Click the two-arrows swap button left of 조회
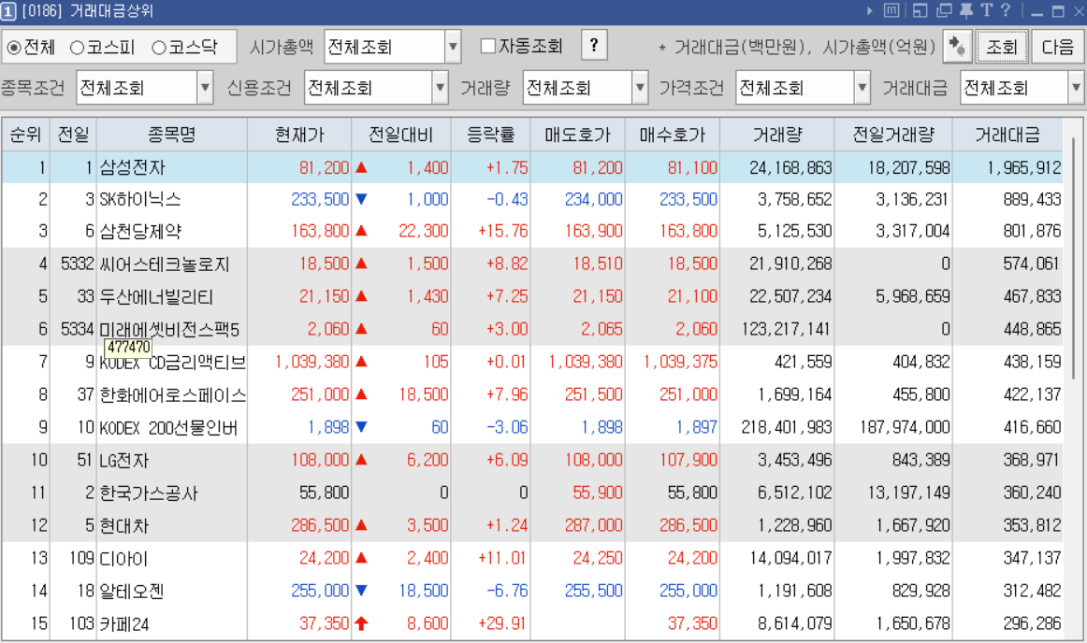 957,47
